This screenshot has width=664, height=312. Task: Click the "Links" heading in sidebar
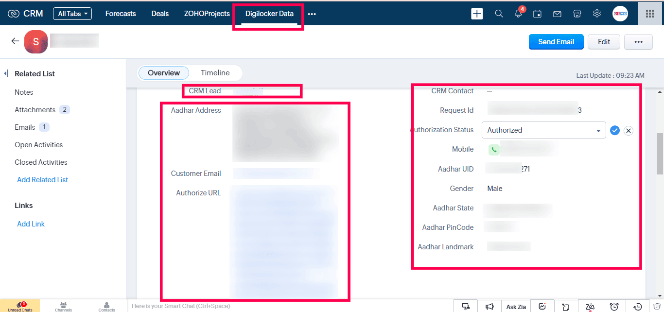[24, 206]
